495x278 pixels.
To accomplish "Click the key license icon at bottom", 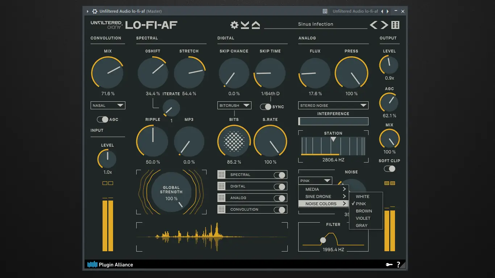I will [389, 265].
